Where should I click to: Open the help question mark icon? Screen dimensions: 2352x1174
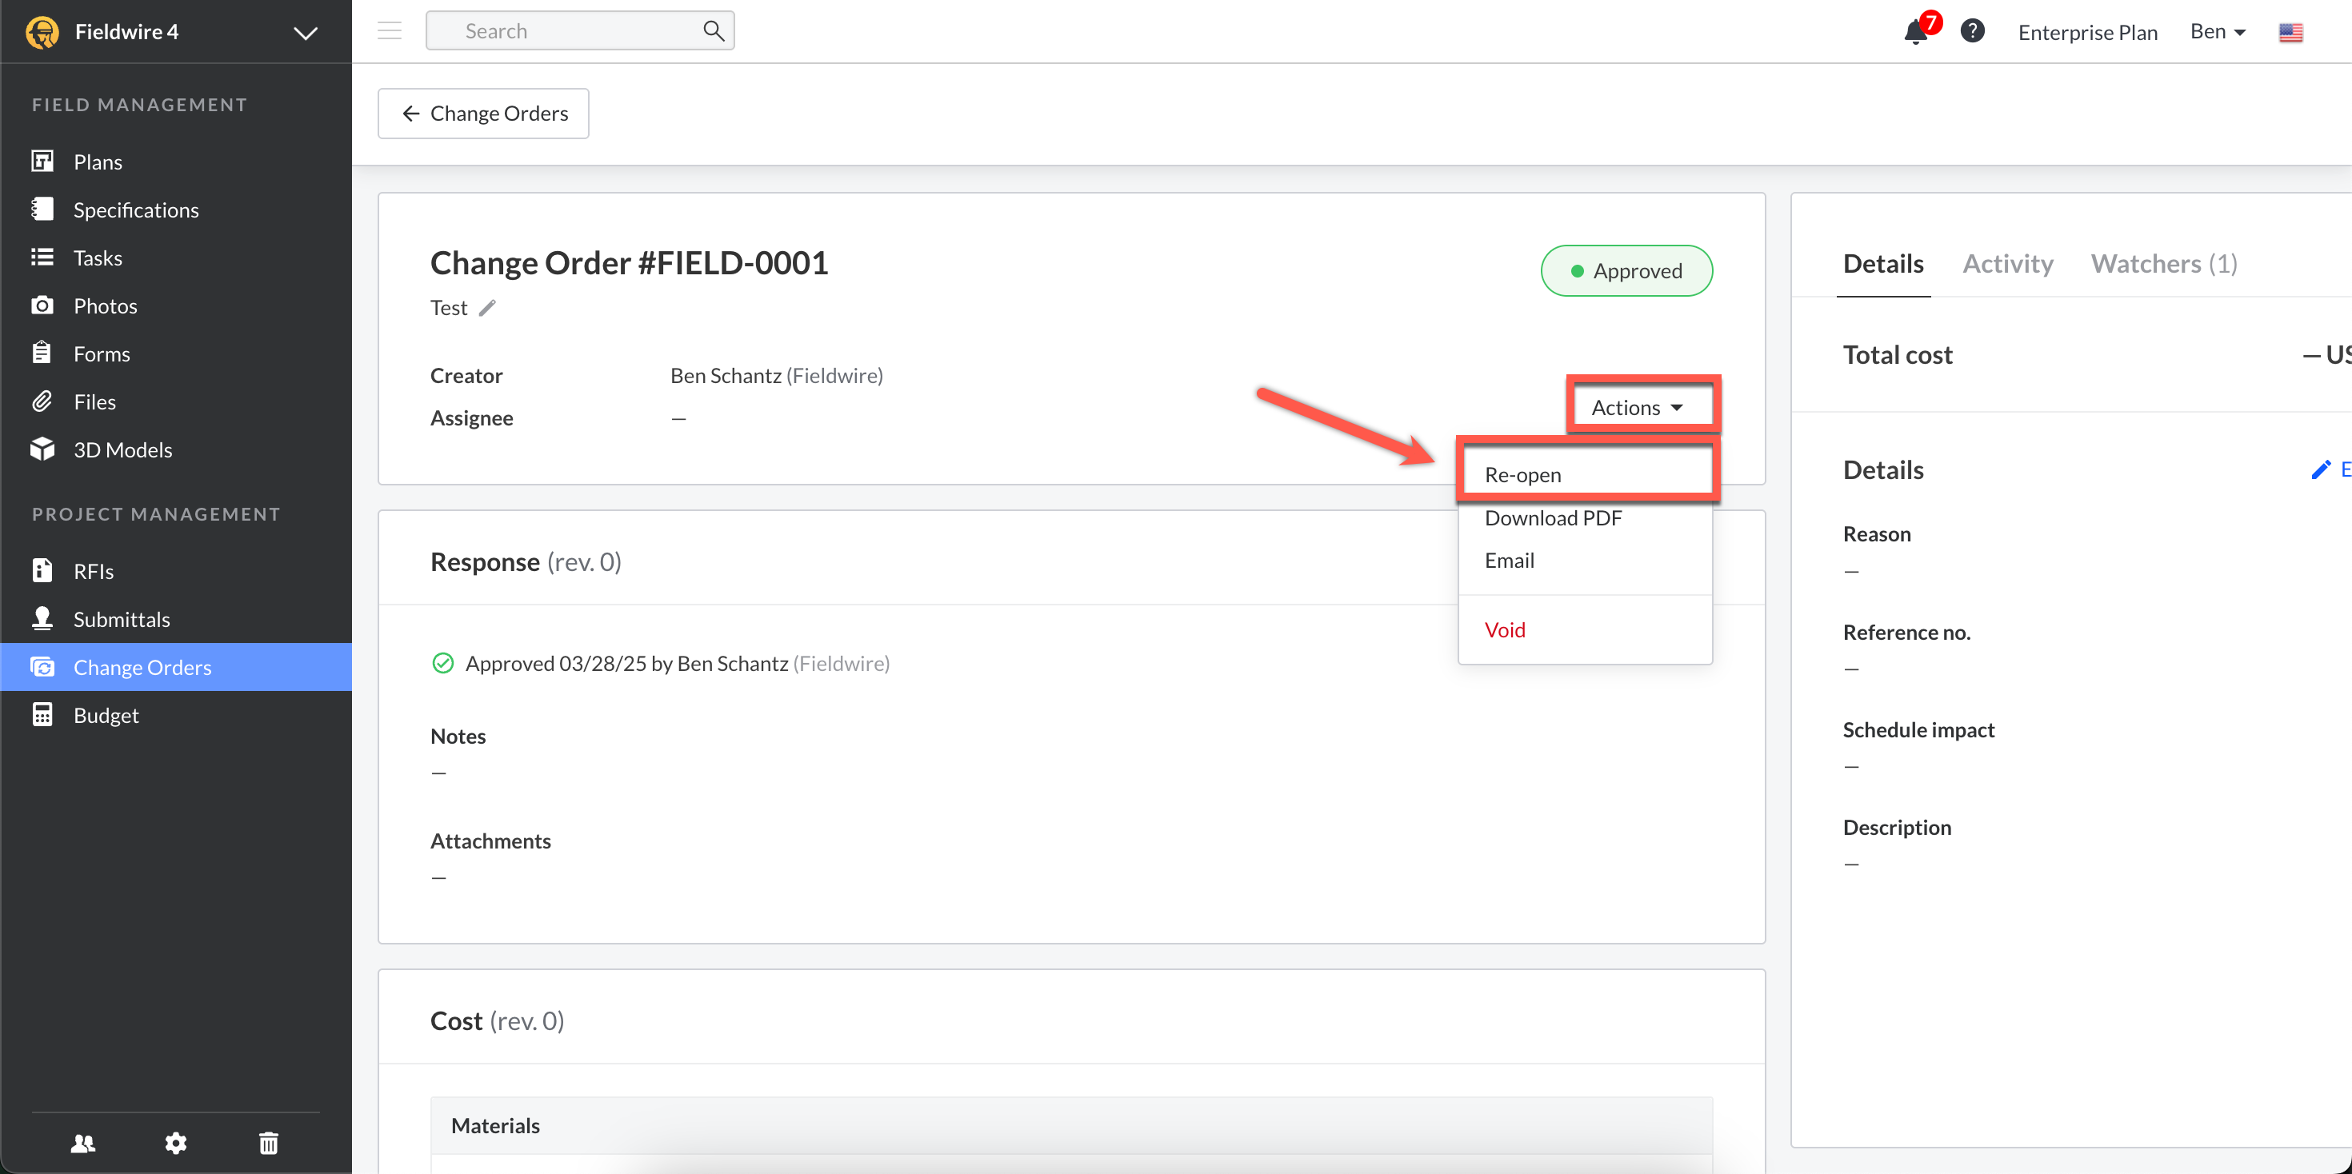tap(1972, 31)
